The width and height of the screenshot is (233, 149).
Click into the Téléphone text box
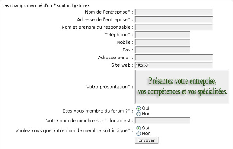(x=162, y=35)
